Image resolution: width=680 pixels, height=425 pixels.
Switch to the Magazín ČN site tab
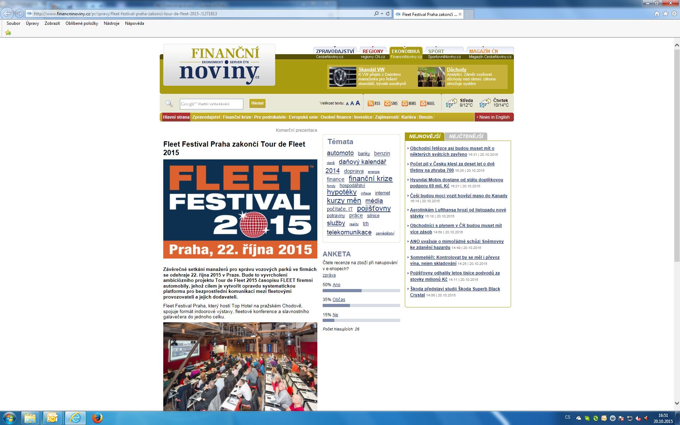pos(490,53)
